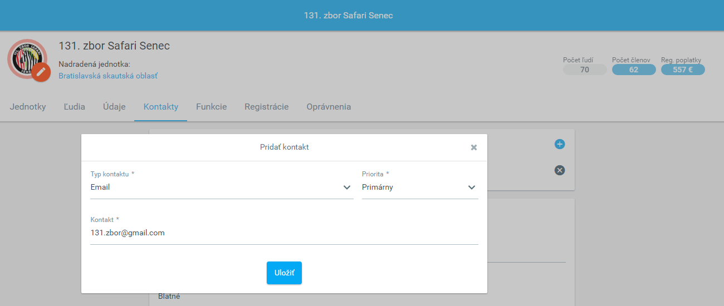Open the Ľudia tab
This screenshot has height=306, width=724.
click(x=75, y=107)
